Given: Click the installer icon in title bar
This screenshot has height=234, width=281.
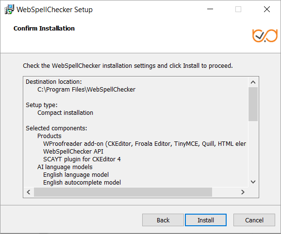Looking at the screenshot, I should [9, 9].
